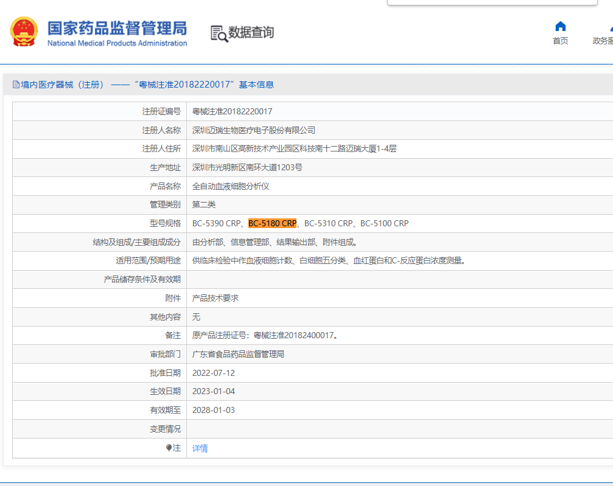Click the model BC-5390 CRP
The width and height of the screenshot is (613, 486).
216,223
